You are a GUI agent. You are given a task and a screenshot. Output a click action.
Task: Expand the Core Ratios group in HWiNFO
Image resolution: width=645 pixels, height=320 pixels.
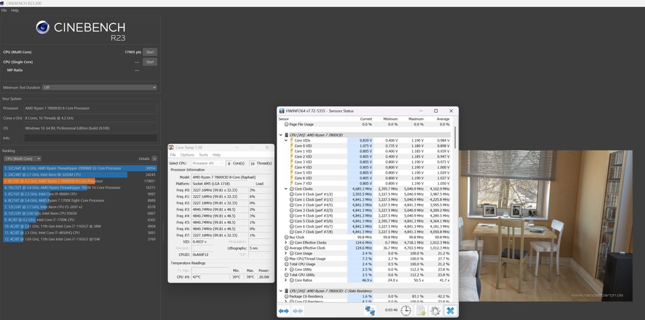coord(286,280)
